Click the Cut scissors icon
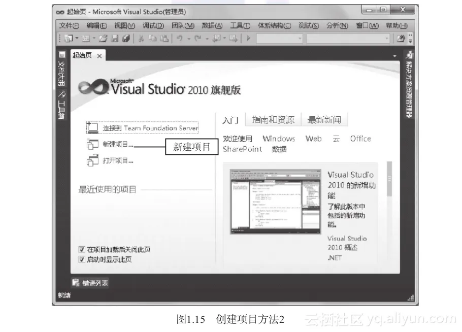The height and width of the screenshot is (332, 462). (x=141, y=38)
